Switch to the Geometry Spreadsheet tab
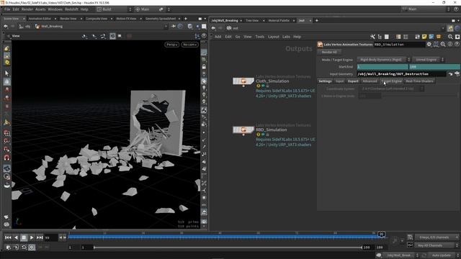The width and height of the screenshot is (461, 259). pos(161,19)
